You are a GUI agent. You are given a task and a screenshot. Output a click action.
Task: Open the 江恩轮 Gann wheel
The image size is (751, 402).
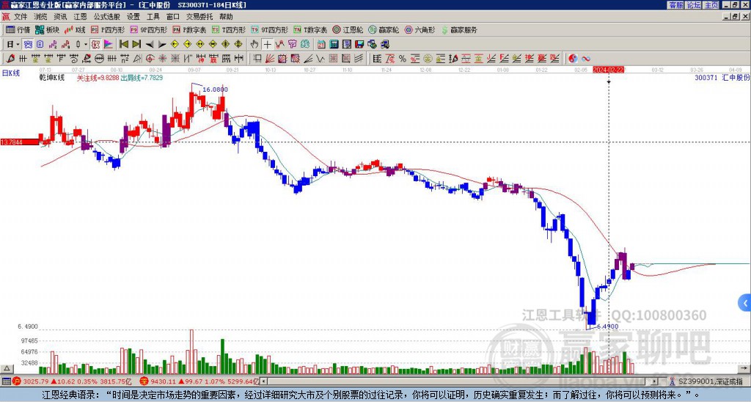coord(348,29)
